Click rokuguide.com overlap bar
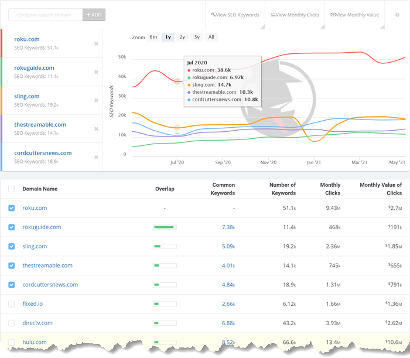This screenshot has height=358, width=410. (165, 227)
